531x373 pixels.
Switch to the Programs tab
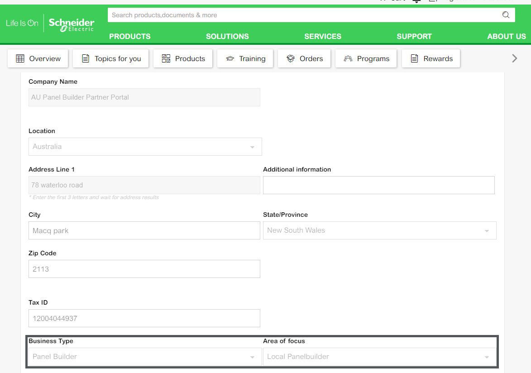pyautogui.click(x=366, y=58)
